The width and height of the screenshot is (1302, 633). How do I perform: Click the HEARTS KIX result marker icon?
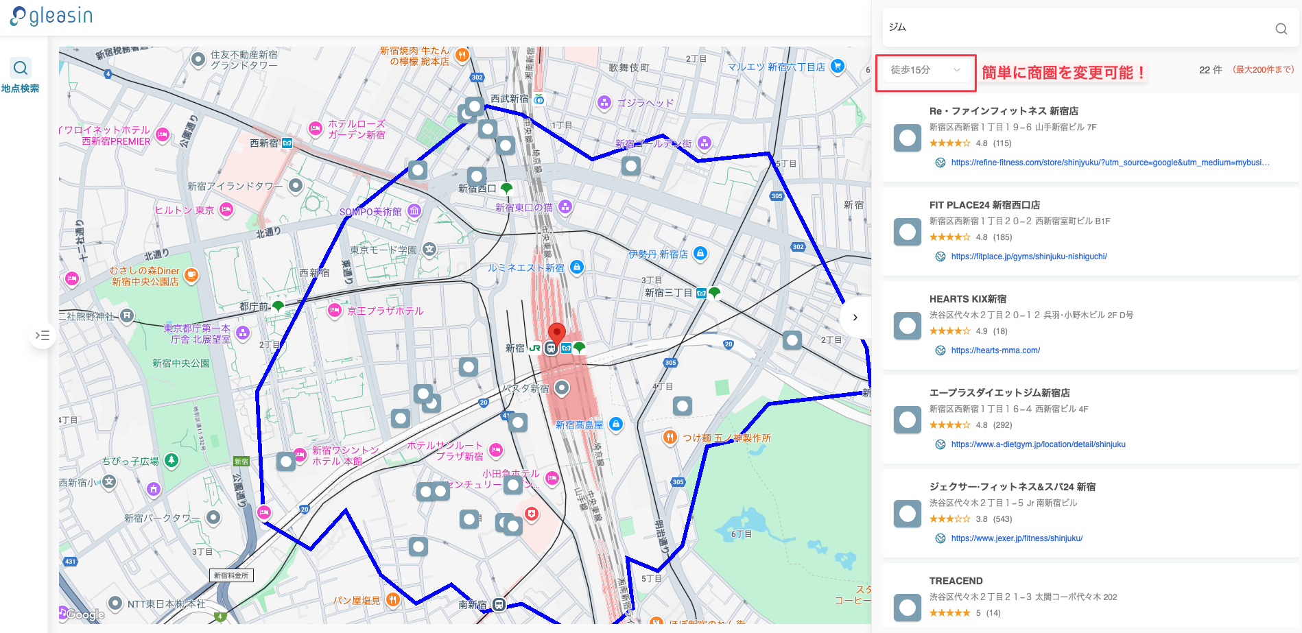point(908,326)
